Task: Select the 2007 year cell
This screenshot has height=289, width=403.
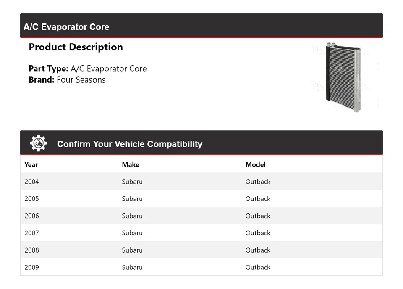Action: pos(31,233)
